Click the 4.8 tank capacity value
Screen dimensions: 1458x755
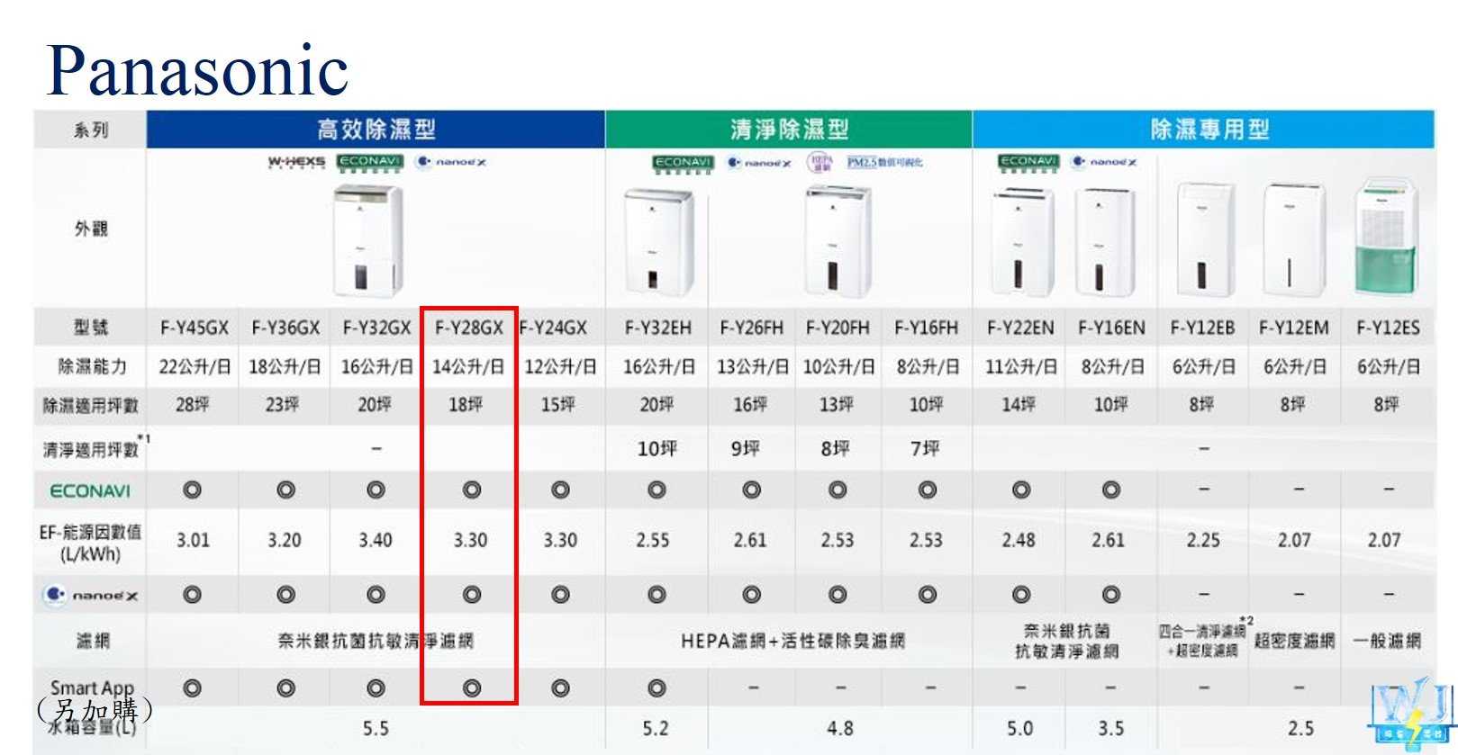[839, 728]
